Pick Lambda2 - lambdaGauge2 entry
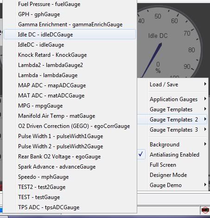 (x=70, y=65)
